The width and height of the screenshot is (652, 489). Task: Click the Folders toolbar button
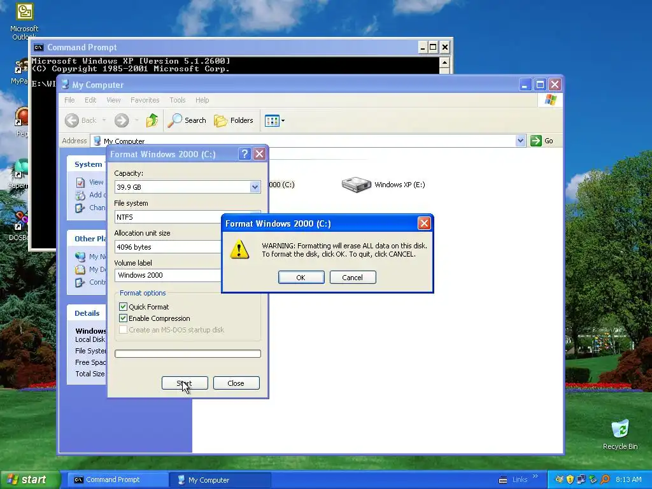point(233,120)
